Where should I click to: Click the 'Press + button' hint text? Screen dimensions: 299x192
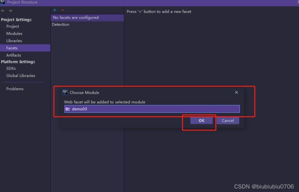[x=159, y=11]
